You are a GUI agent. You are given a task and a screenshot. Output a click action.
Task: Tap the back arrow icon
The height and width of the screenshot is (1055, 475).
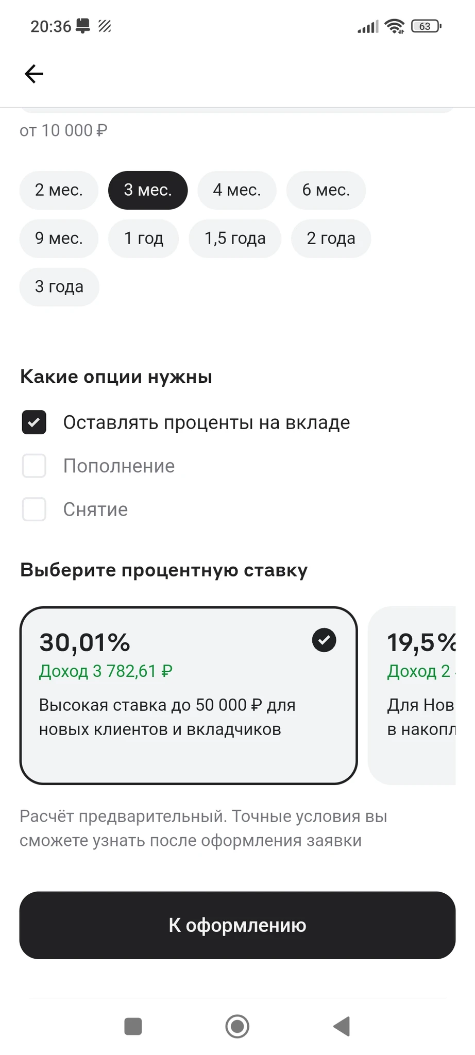34,74
